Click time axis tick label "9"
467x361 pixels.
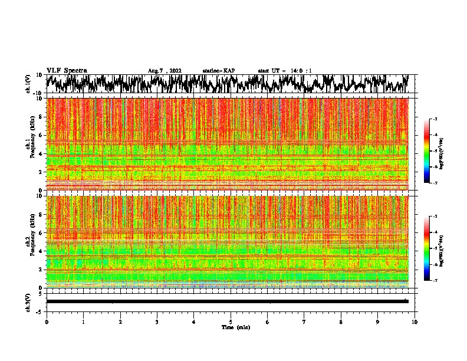(x=377, y=322)
